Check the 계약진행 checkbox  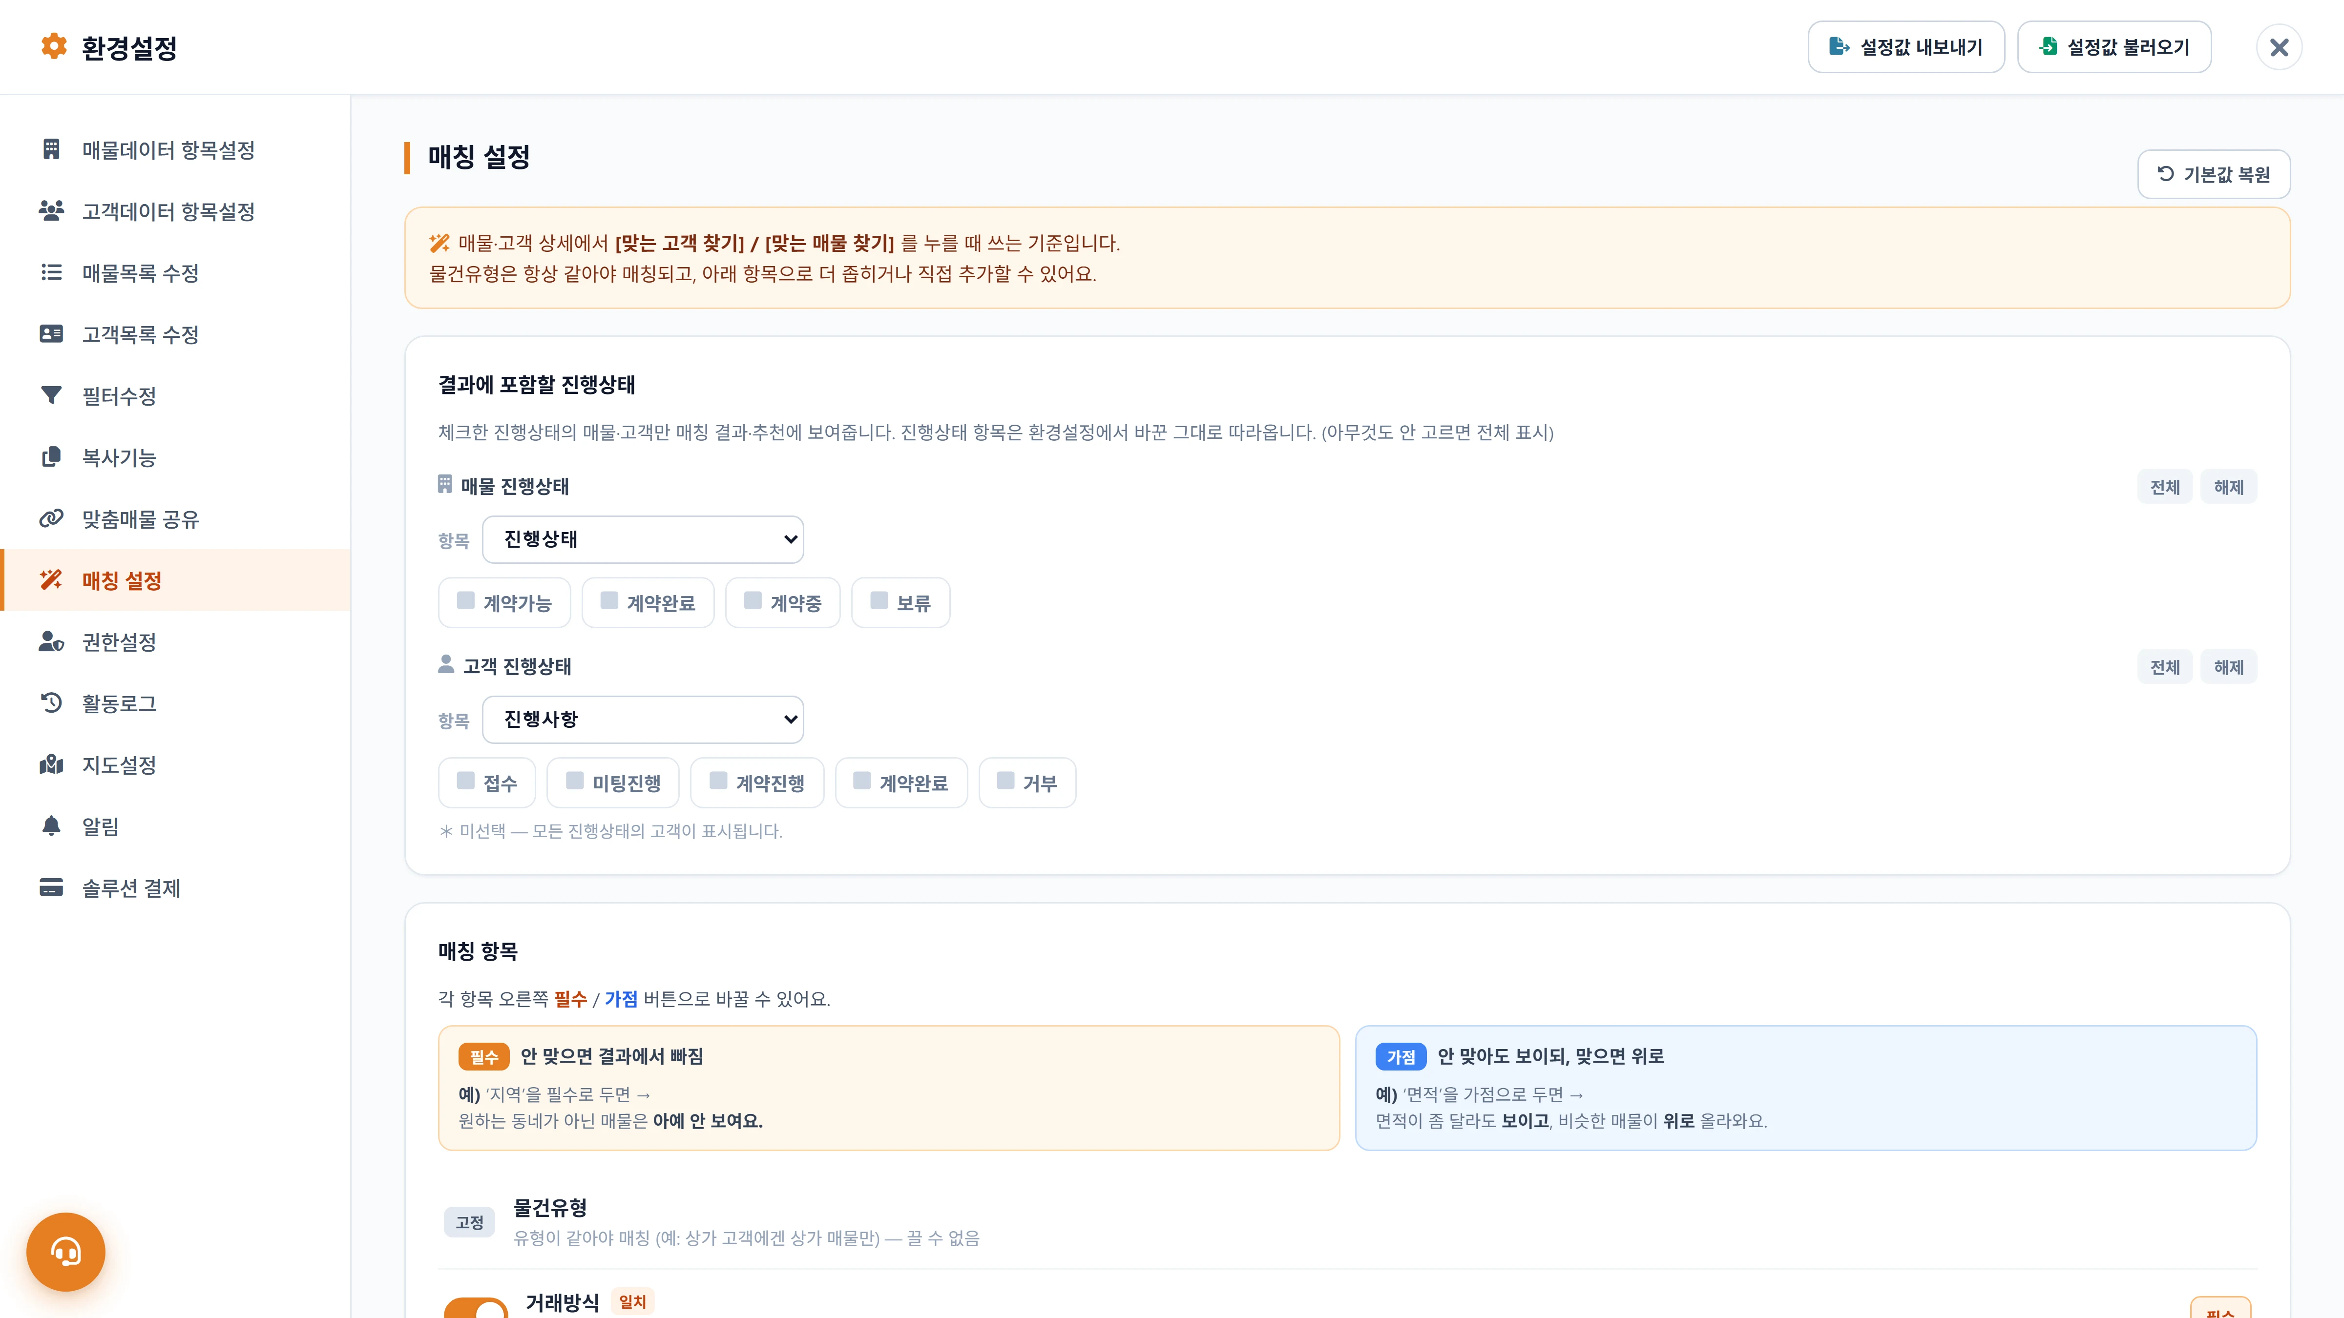719,781
